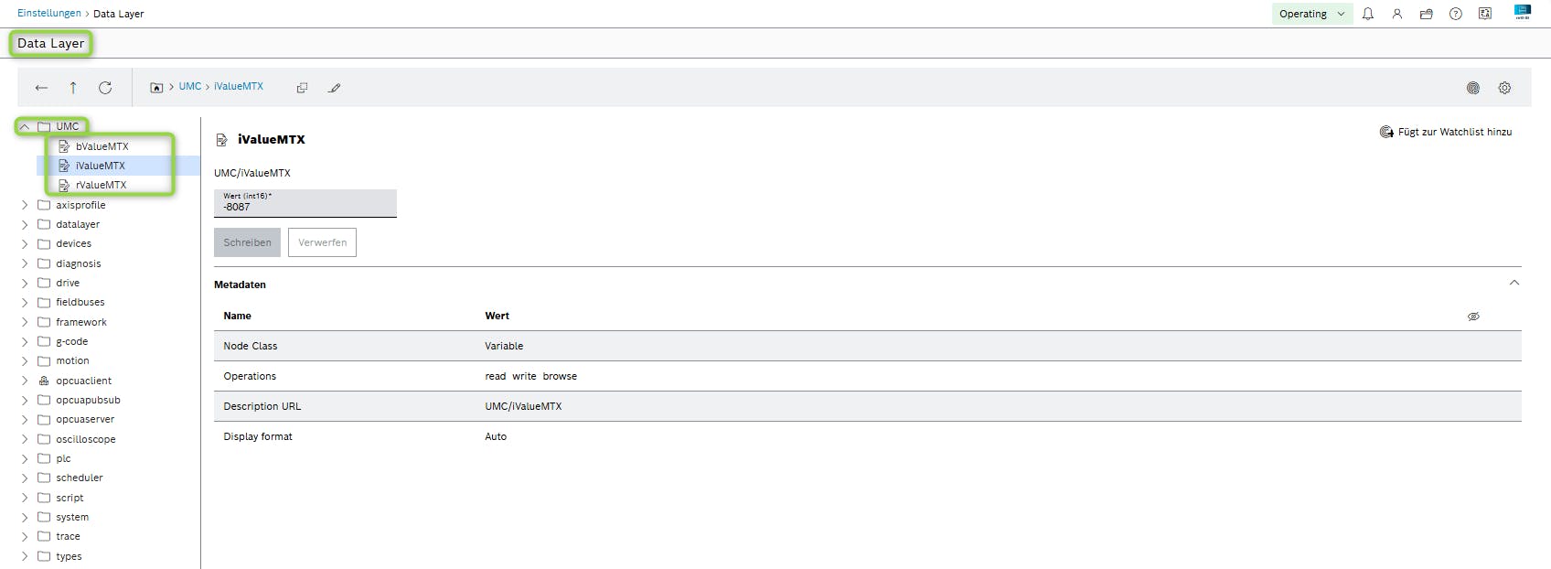The height and width of the screenshot is (569, 1551).
Task: Click the home root icon in breadcrumb
Action: pyautogui.click(x=156, y=88)
